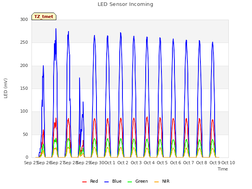The width and height of the screenshot is (252, 189).
Task: Click the Oct 3 x-axis tick label
Action: coord(136,163)
